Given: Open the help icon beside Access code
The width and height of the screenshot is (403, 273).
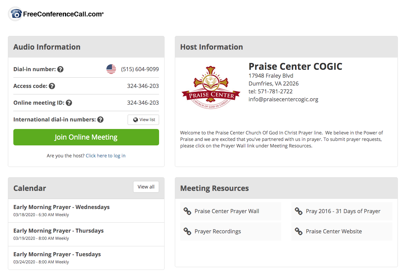Looking at the screenshot, I should coord(52,86).
